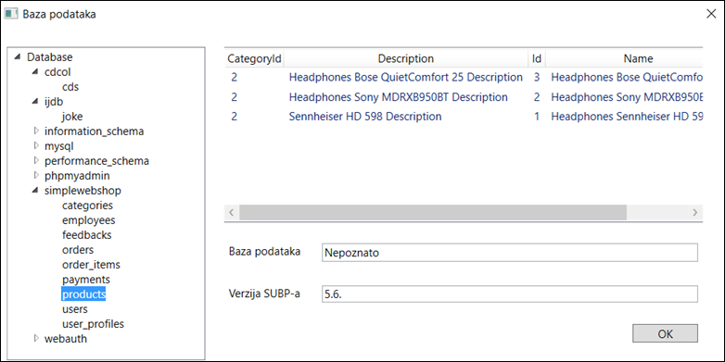
Task: Select the simplewebshop database label
Action: (83, 190)
